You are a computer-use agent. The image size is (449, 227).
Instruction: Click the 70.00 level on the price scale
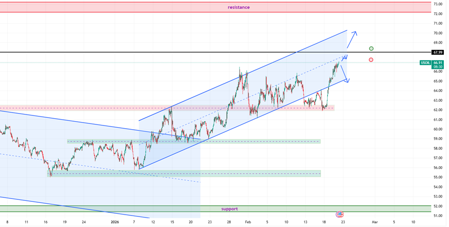pos(437,33)
